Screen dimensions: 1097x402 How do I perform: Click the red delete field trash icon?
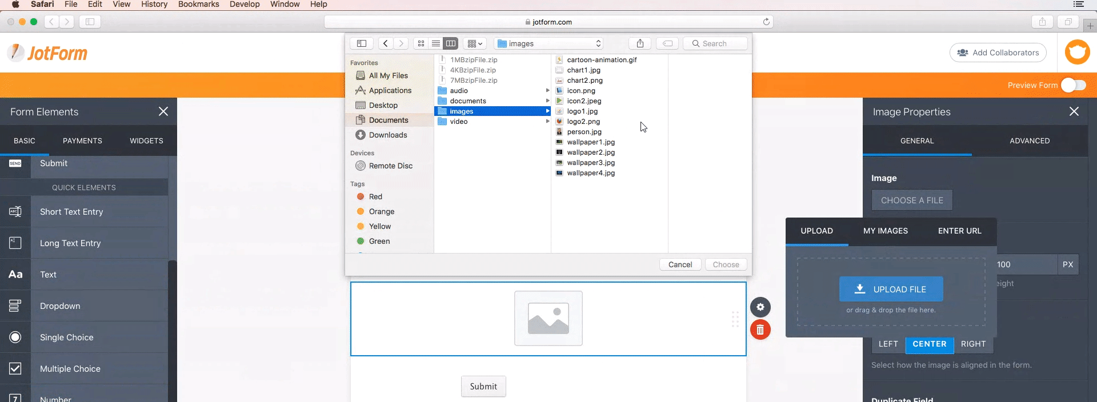[x=760, y=329]
